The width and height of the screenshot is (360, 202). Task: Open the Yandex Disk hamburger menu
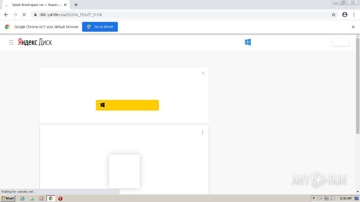(x=11, y=42)
